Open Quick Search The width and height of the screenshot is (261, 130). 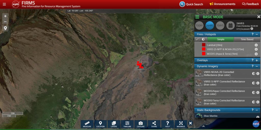pyautogui.click(x=191, y=4)
